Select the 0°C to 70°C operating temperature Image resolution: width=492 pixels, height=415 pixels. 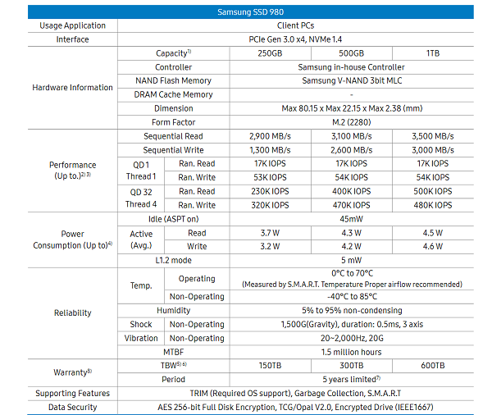click(x=352, y=273)
